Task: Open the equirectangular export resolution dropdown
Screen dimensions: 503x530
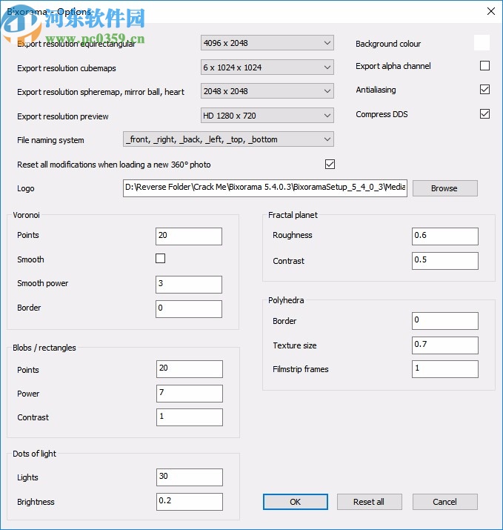Action: [267, 44]
